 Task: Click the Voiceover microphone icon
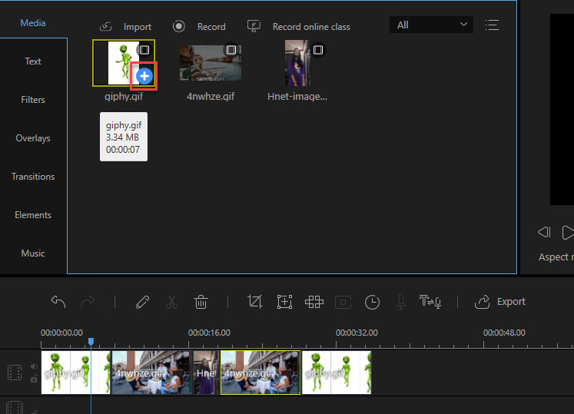point(401,302)
